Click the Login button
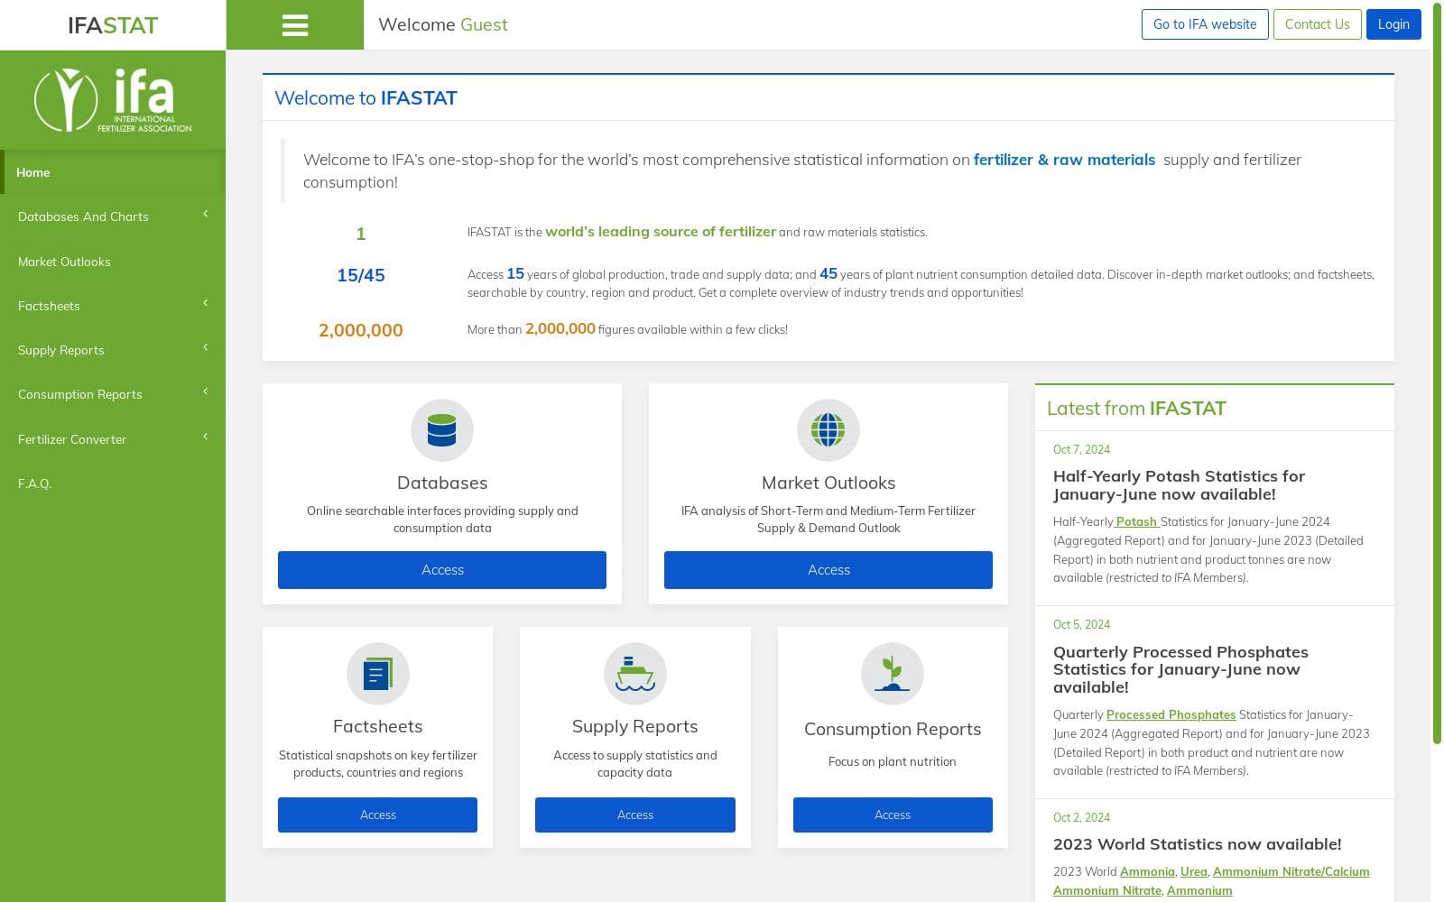1444x902 pixels. (1393, 24)
